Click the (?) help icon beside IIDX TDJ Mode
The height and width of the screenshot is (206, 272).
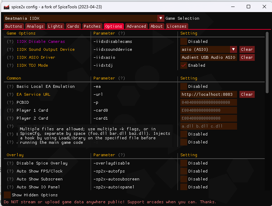10,65
